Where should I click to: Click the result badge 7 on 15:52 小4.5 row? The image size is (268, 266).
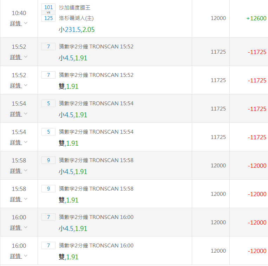[x=48, y=47]
